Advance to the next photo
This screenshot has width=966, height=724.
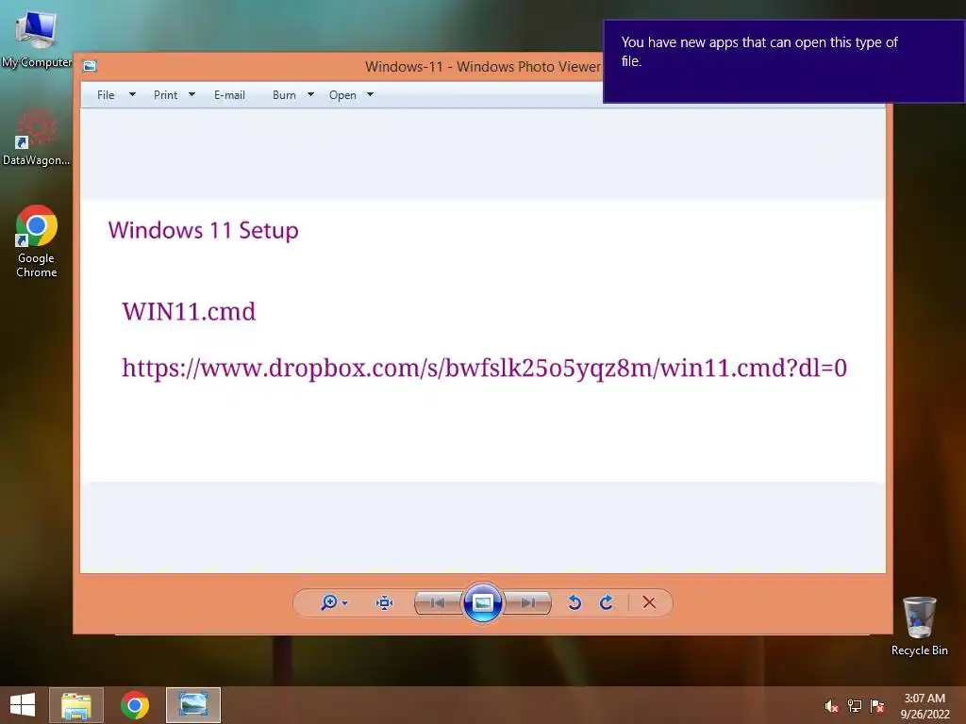coord(527,602)
